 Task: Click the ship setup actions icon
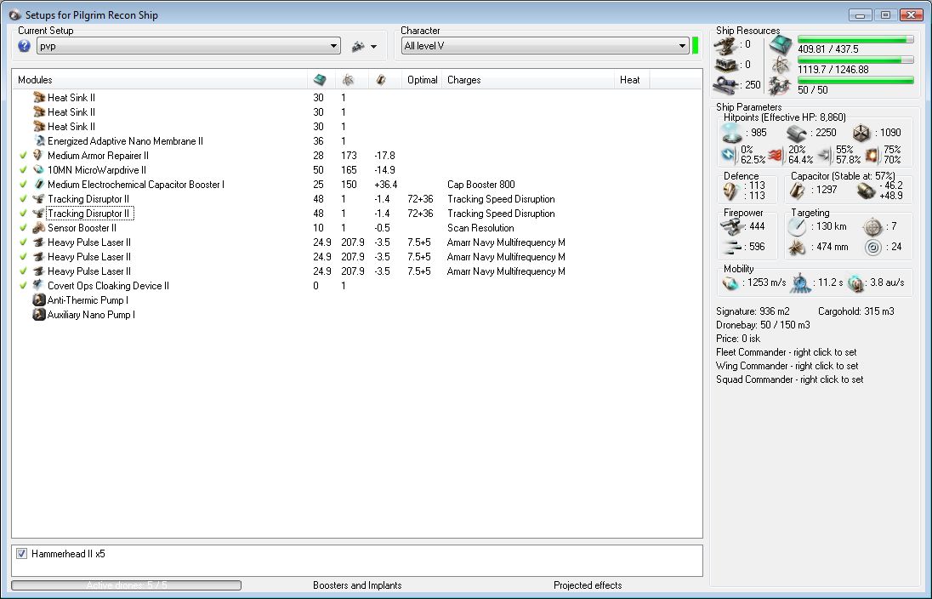pos(358,46)
